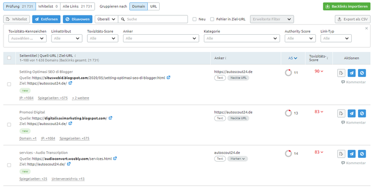
Task: Click authority score ring for value 11
Action: (288, 72)
